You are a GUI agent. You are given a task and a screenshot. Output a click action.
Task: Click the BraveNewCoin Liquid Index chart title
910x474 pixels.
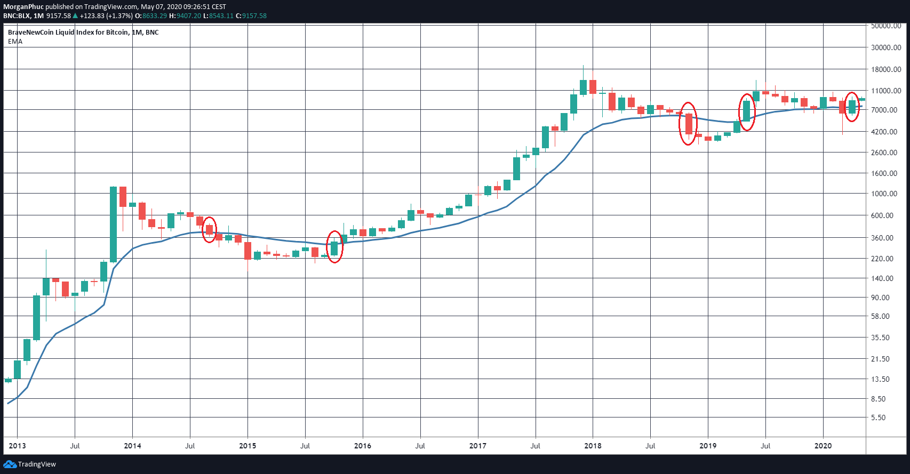coord(83,33)
